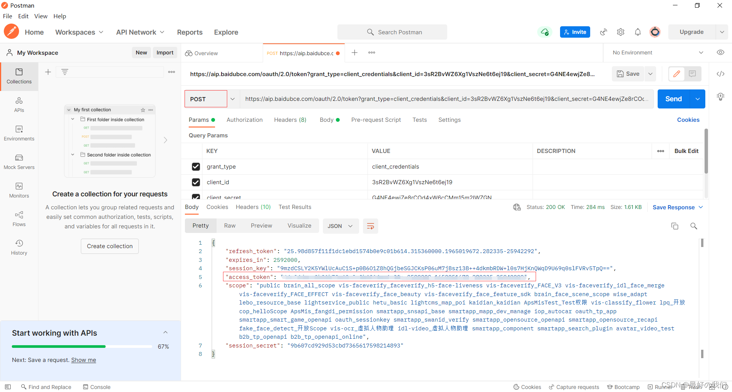Search within the response body
732x392 pixels.
(x=694, y=226)
